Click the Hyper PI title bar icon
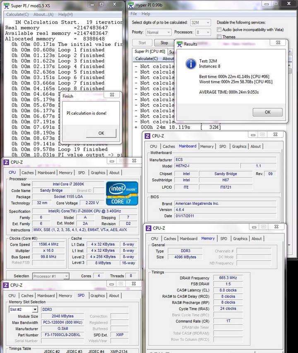This screenshot has width=298, height=353. click(x=131, y=5)
